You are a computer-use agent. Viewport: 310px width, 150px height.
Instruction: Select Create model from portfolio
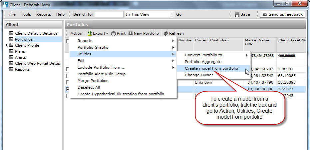(211, 68)
